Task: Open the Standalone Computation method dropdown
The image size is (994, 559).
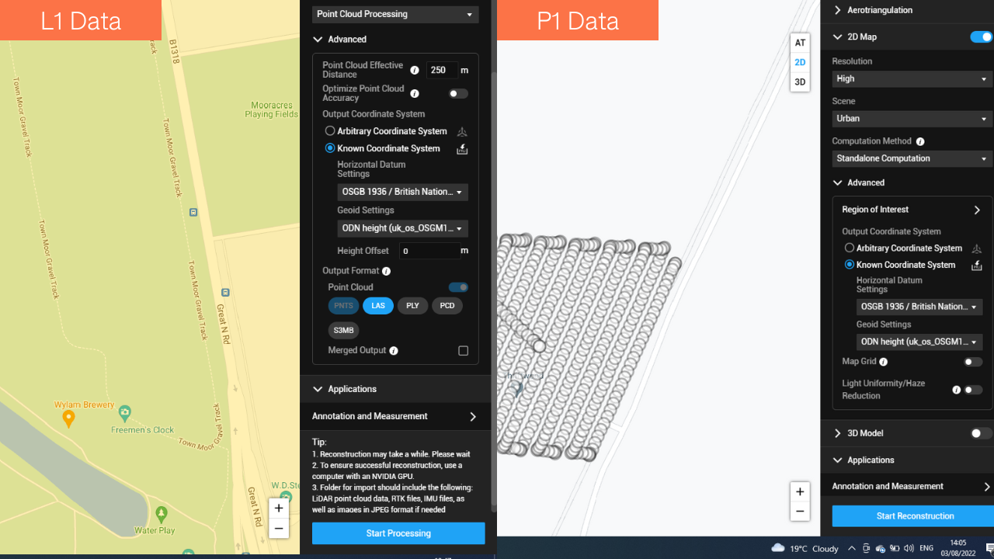Action: click(x=912, y=158)
